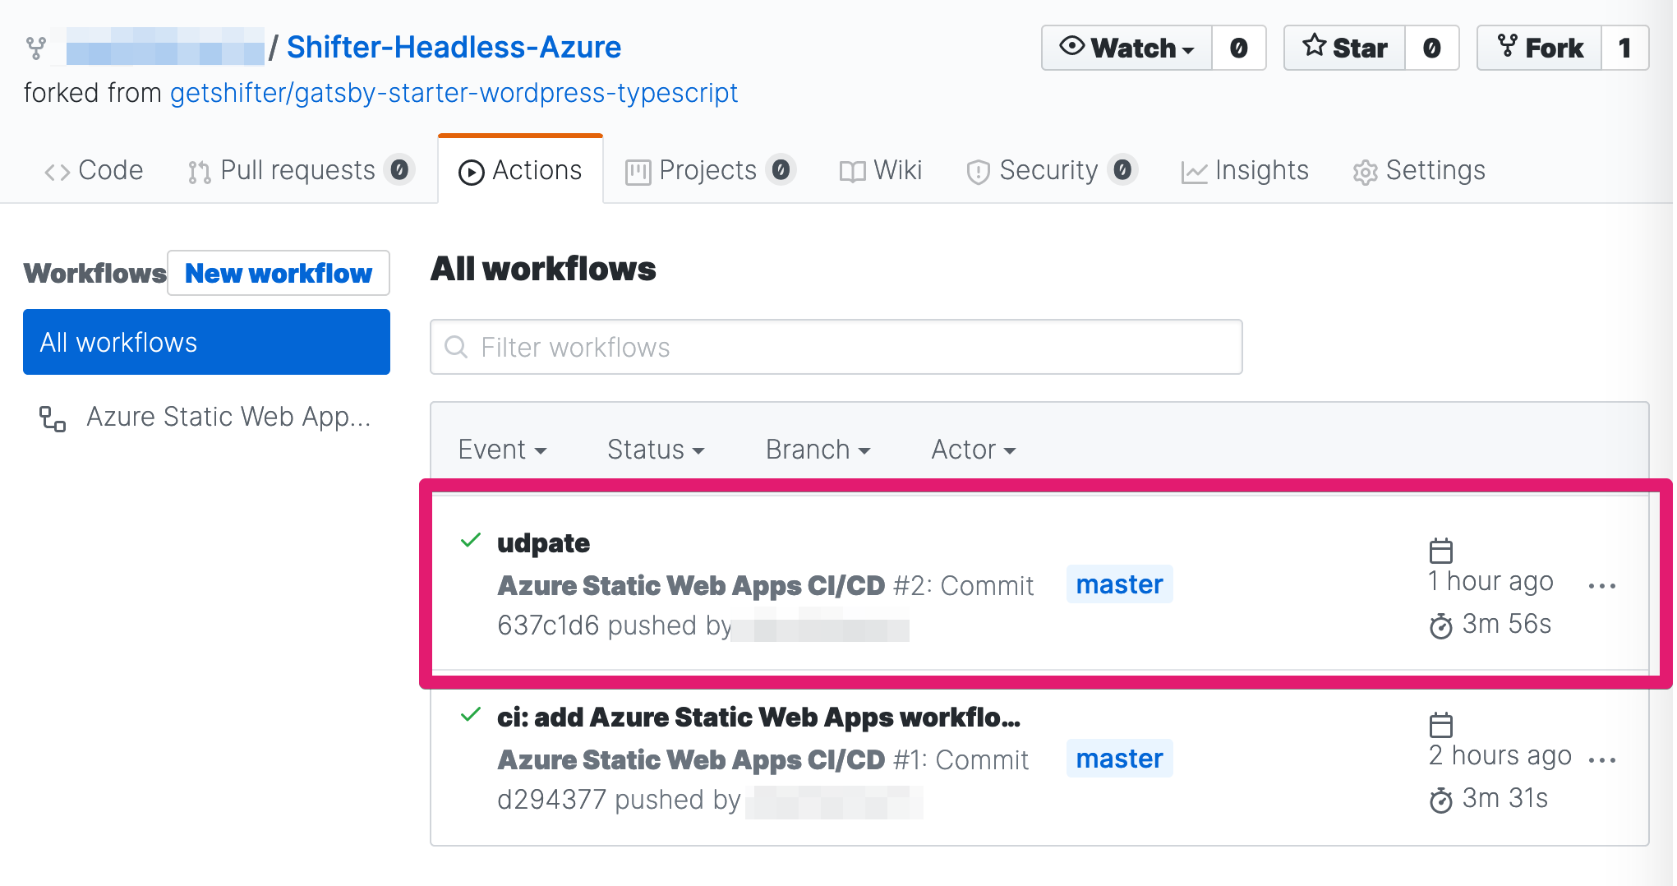Screen dimensions: 1677x886
Task: Open the getshifter/gatsby-starter-wordpress-typescript source repo
Action: tap(454, 93)
